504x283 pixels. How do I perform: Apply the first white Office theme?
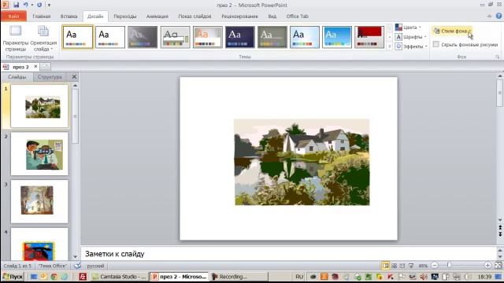[x=78, y=37]
